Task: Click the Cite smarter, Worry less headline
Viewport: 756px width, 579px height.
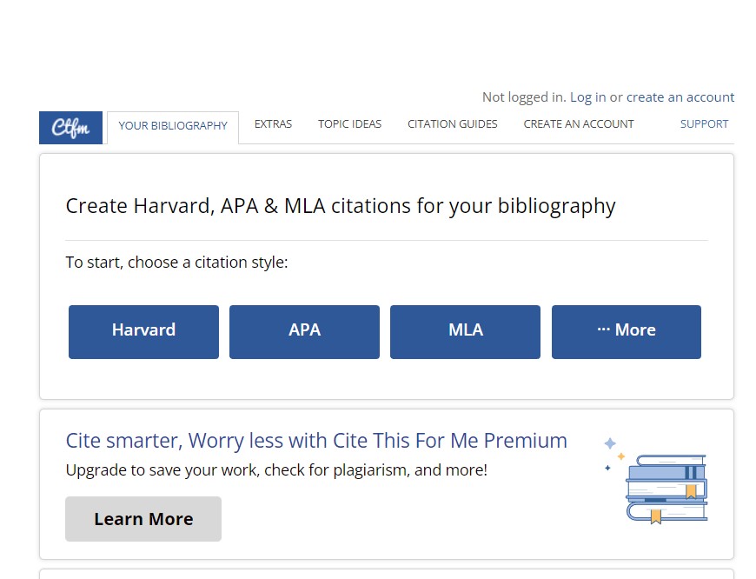Action: tap(316, 441)
